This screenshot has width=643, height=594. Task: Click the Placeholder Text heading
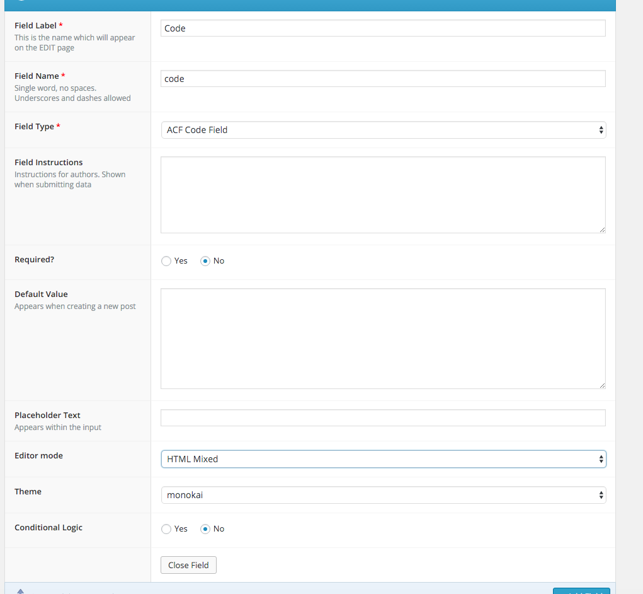47,416
